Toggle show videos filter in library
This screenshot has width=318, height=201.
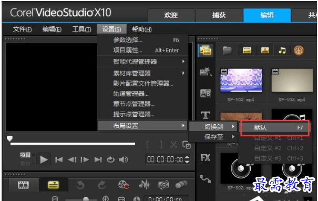[247, 51]
